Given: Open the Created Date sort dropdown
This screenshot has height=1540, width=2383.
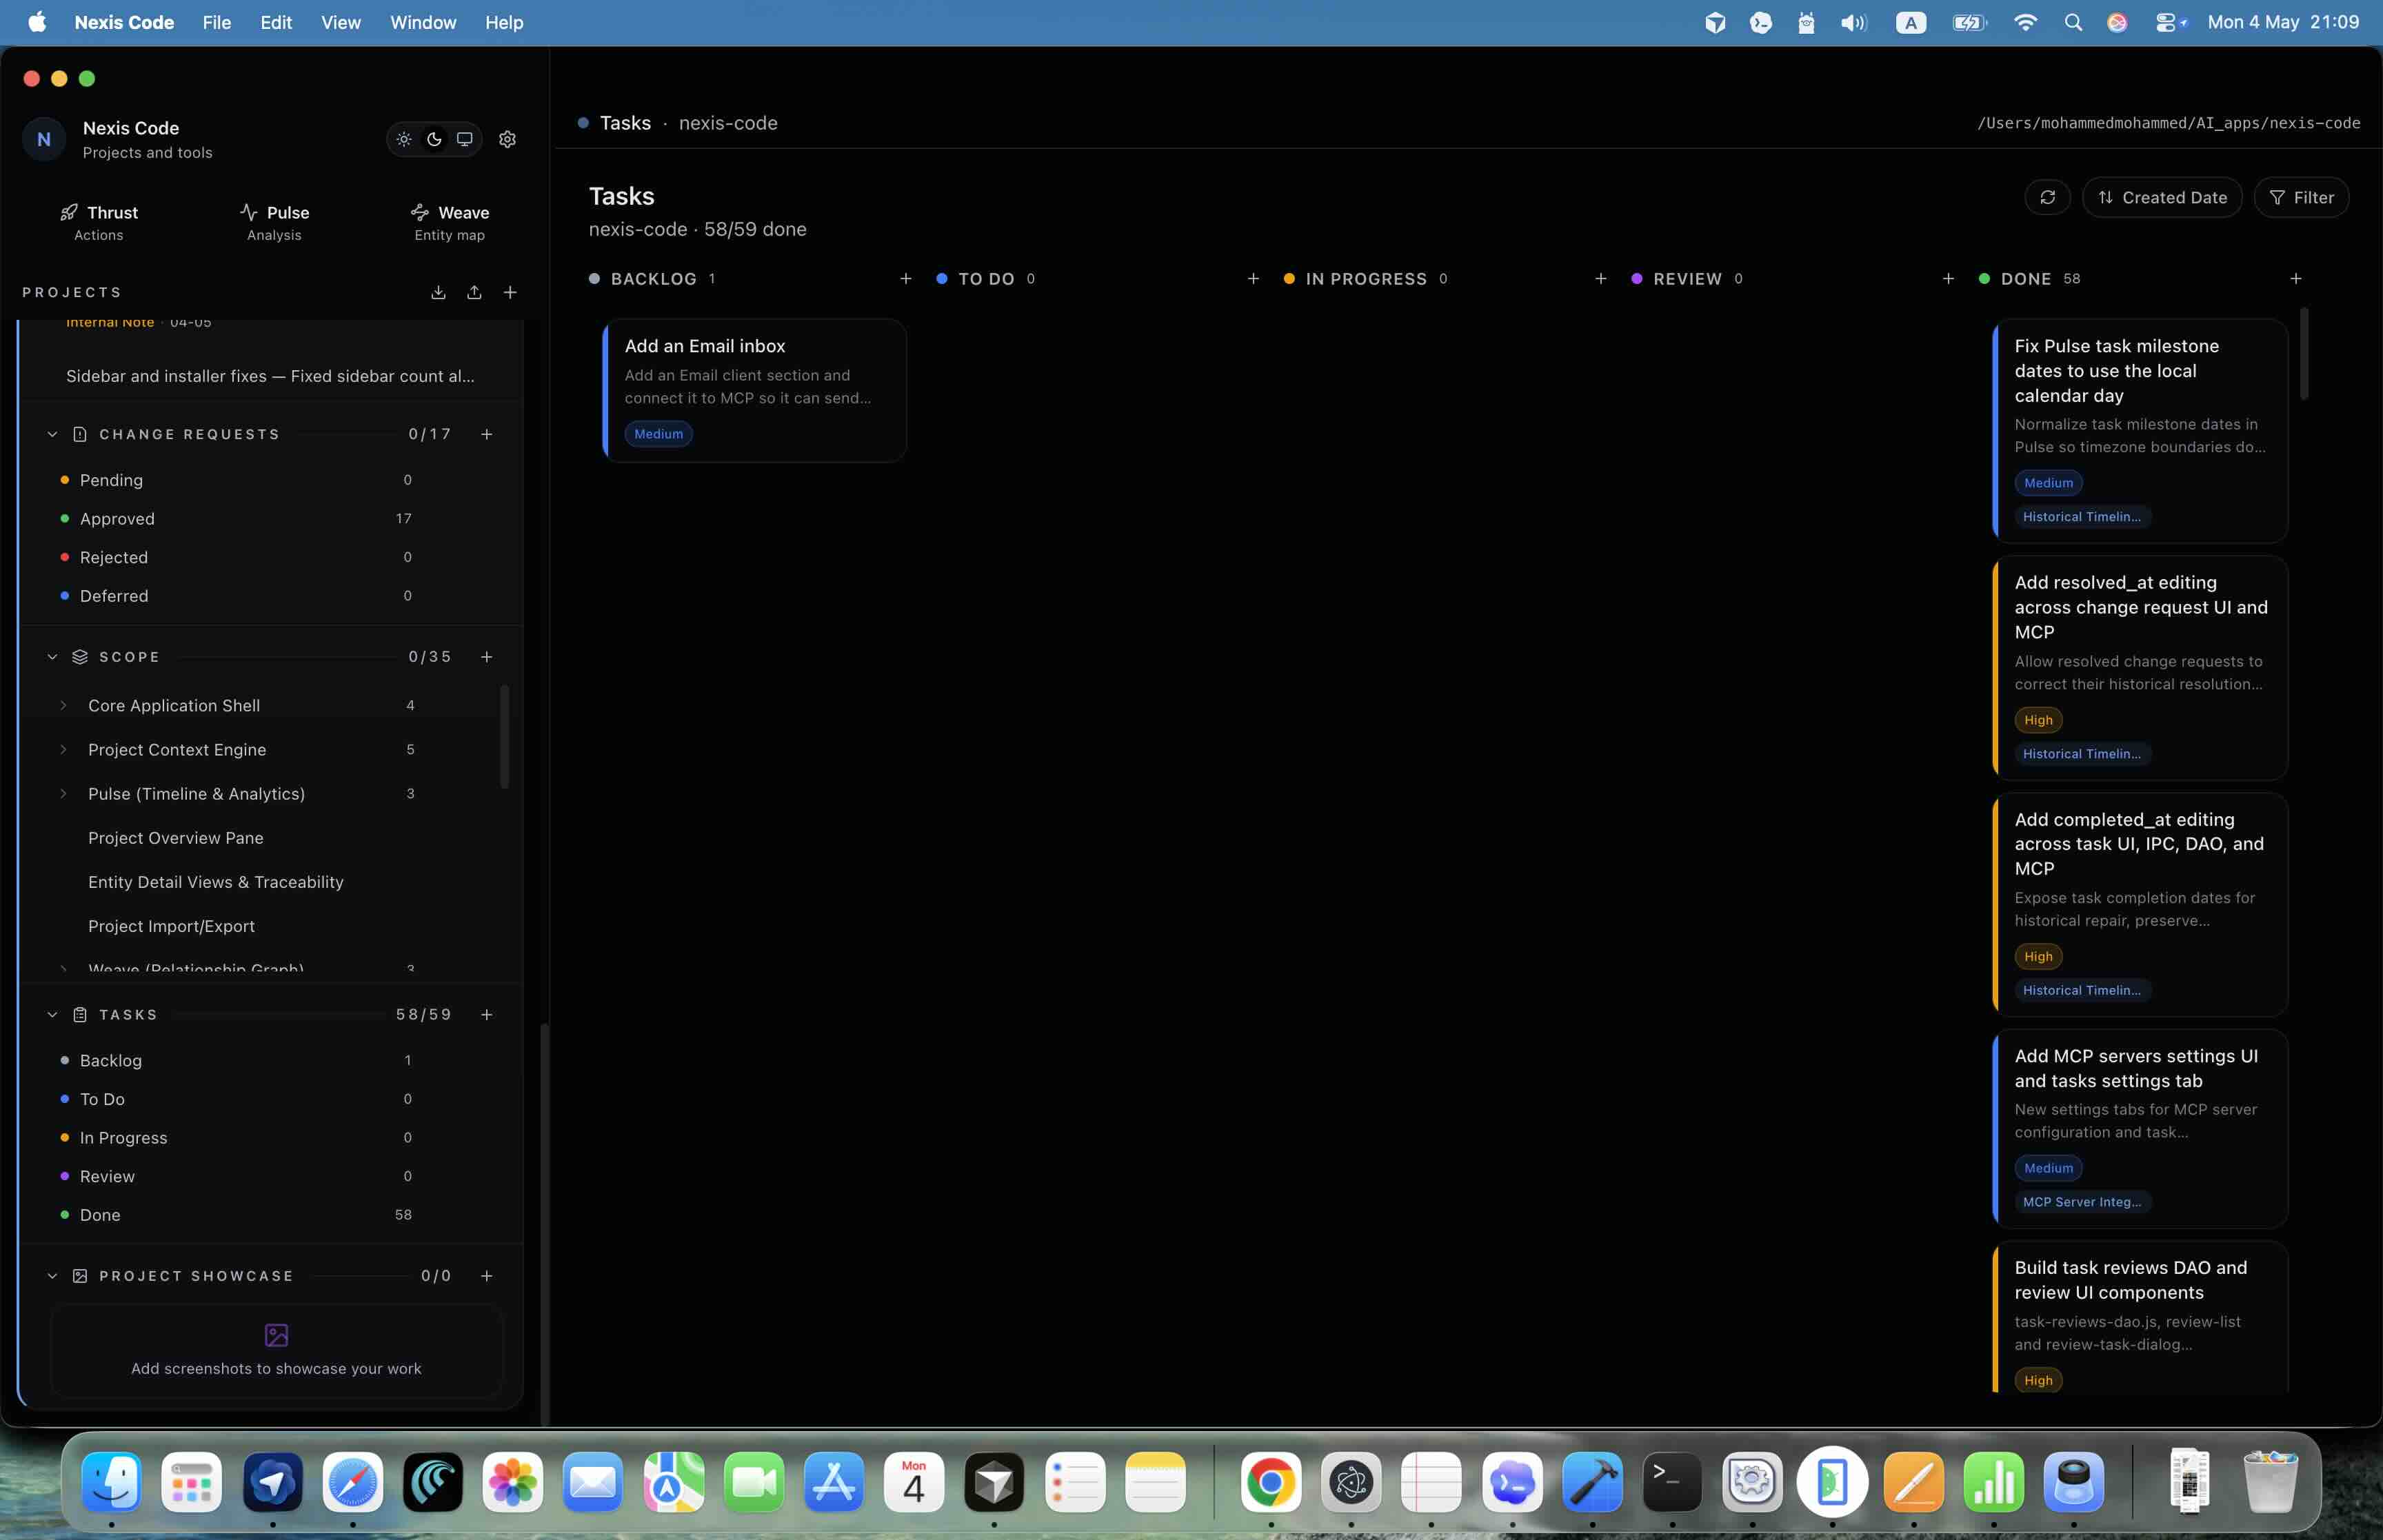Looking at the screenshot, I should (2162, 197).
